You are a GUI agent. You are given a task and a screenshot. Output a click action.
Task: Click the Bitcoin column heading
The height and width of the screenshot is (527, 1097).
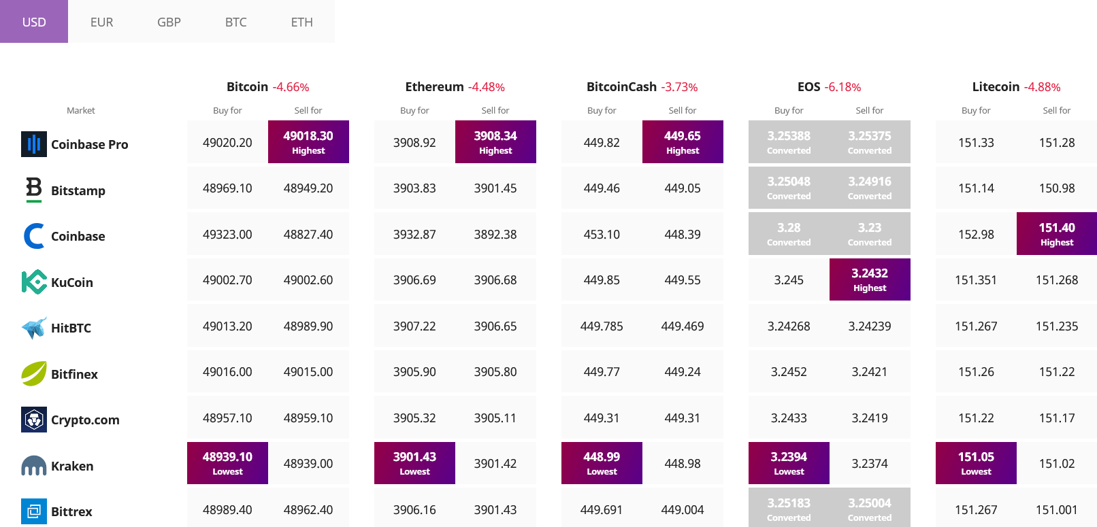click(247, 86)
